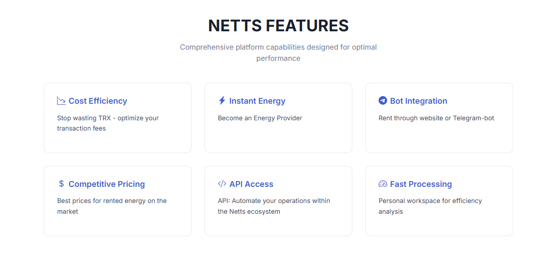Click 'Automate your operations' API description
Image resolution: width=551 pixels, height=262 pixels.
pyautogui.click(x=274, y=206)
